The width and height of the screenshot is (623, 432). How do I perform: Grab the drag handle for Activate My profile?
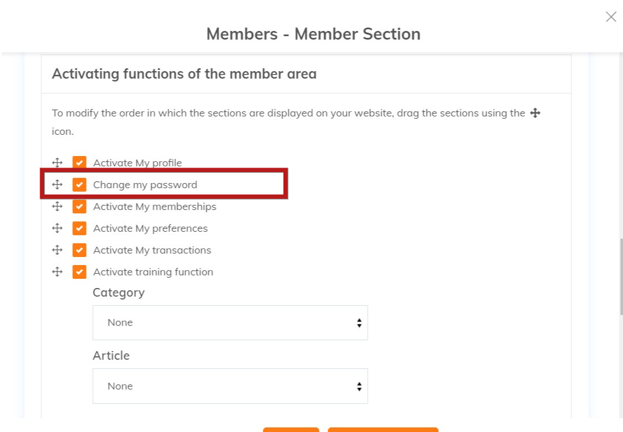tap(57, 163)
